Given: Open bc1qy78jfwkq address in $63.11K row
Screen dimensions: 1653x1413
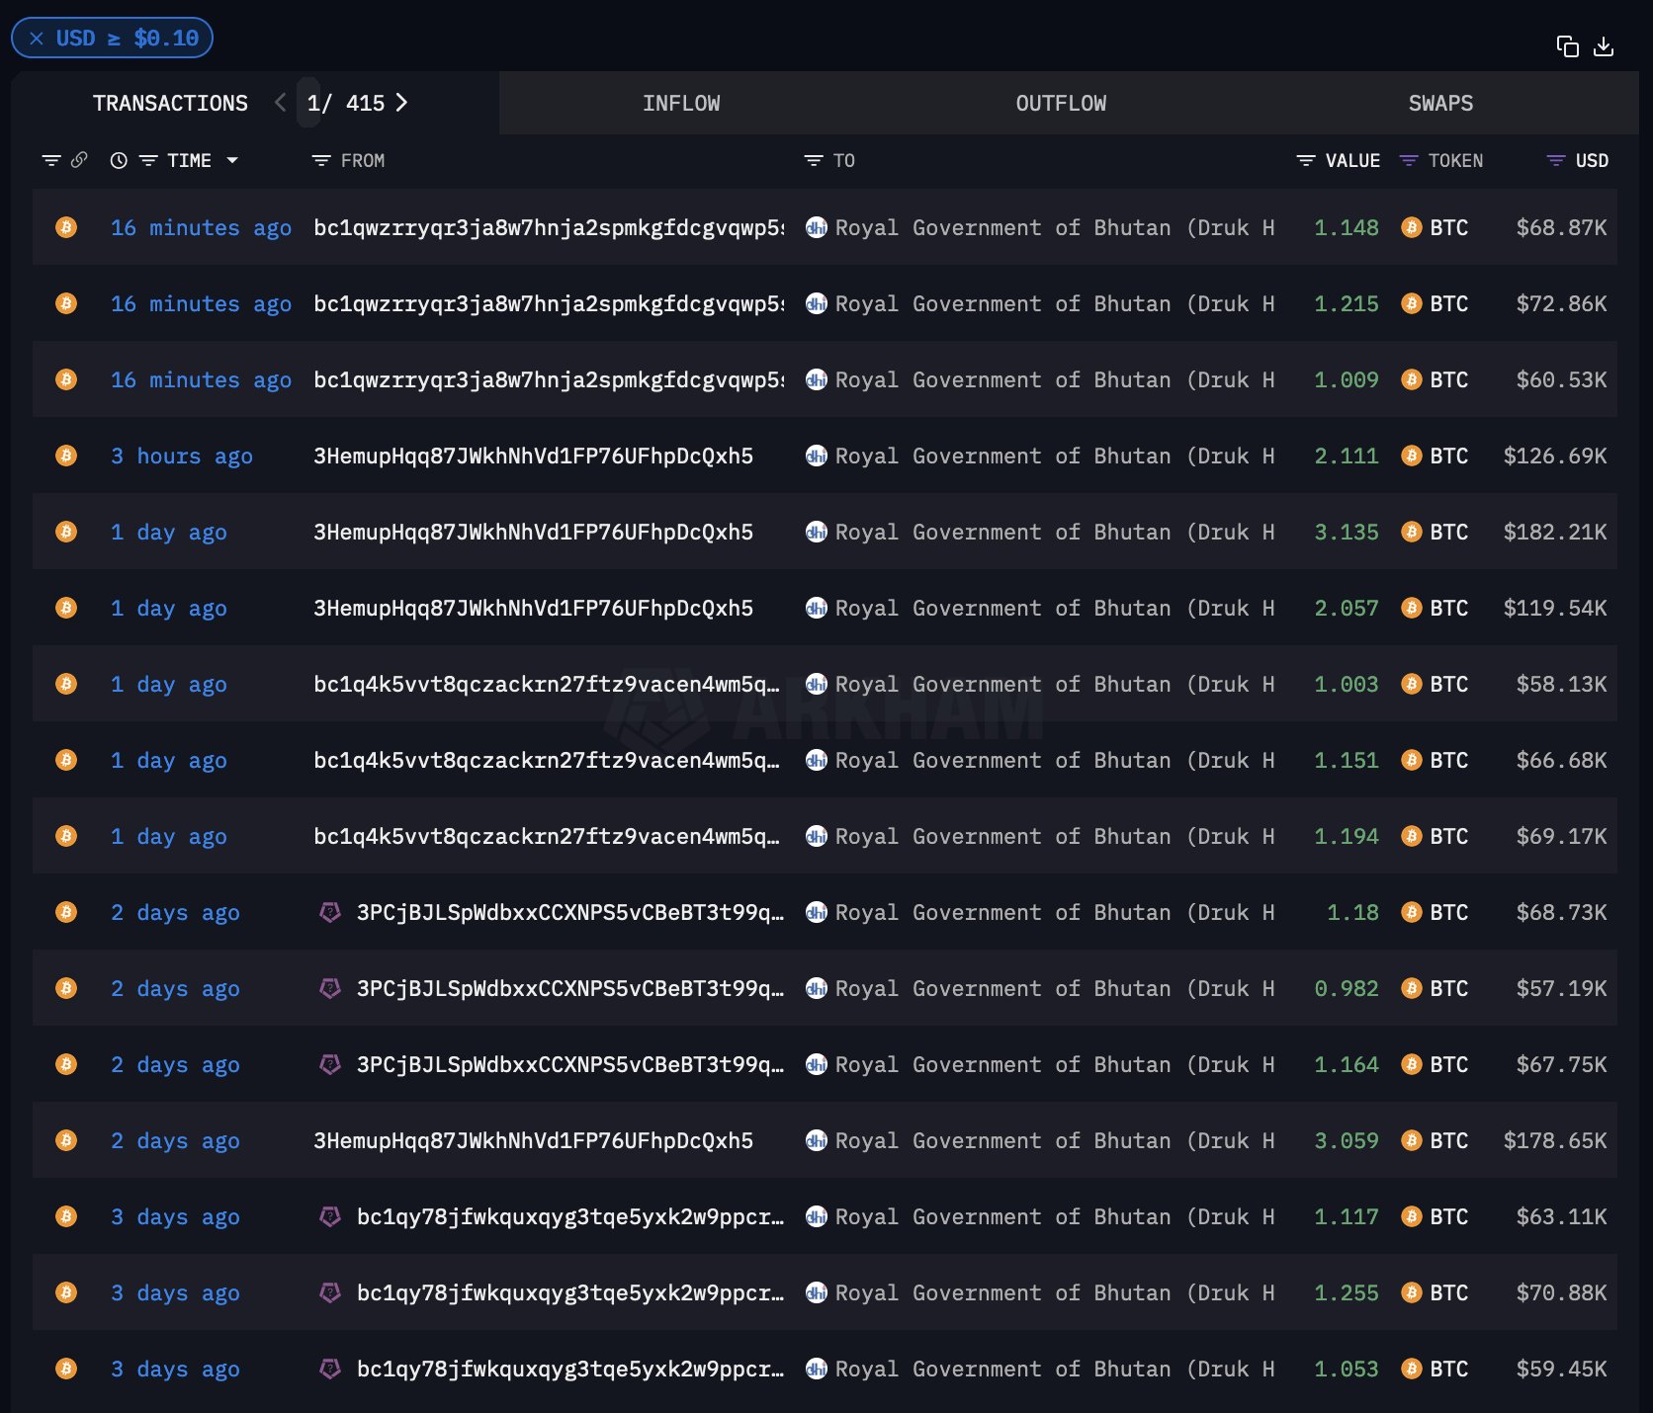Looking at the screenshot, I should [x=570, y=1216].
